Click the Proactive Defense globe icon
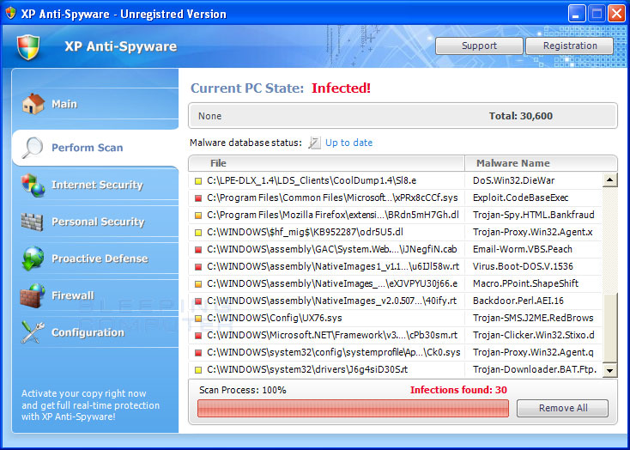The width and height of the screenshot is (630, 450). tap(33, 258)
